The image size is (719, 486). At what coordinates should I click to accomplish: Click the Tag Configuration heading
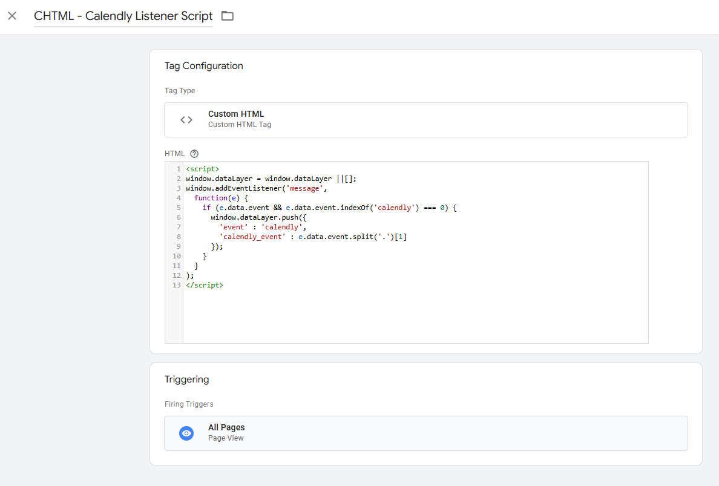tap(203, 66)
